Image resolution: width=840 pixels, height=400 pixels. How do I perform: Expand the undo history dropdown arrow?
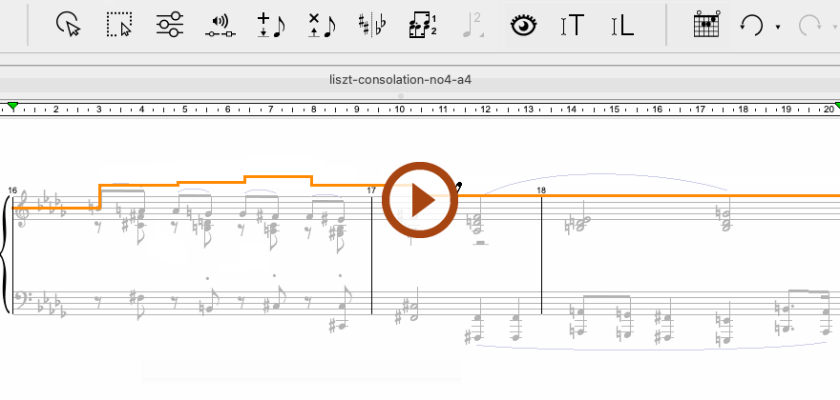[x=778, y=28]
